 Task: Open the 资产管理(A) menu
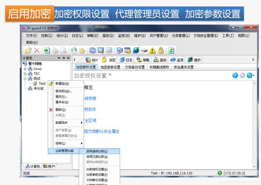point(158,36)
